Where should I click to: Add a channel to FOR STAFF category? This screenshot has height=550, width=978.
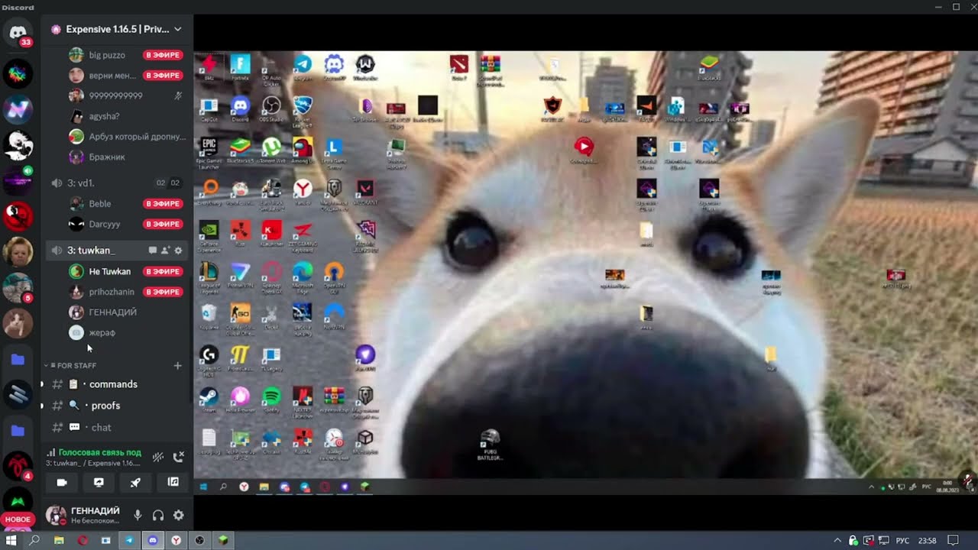[177, 366]
